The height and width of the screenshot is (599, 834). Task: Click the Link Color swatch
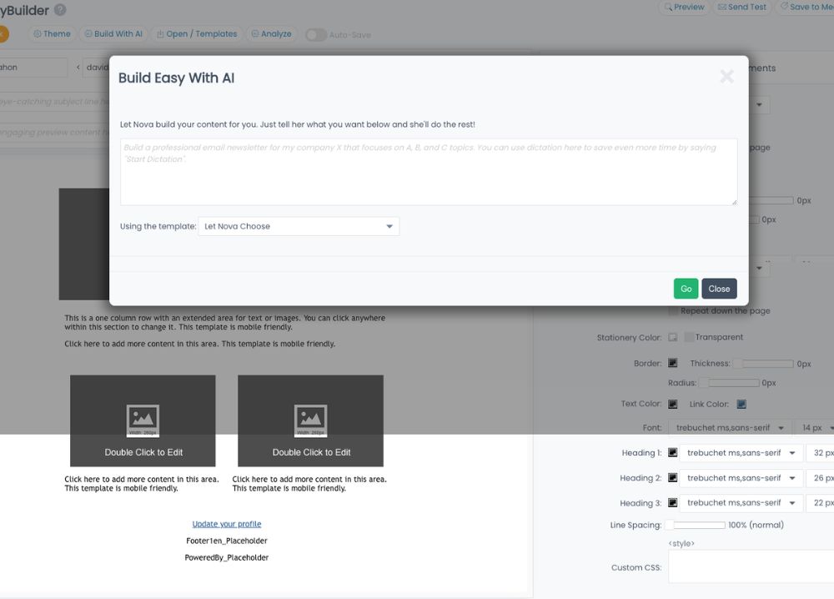coord(741,404)
